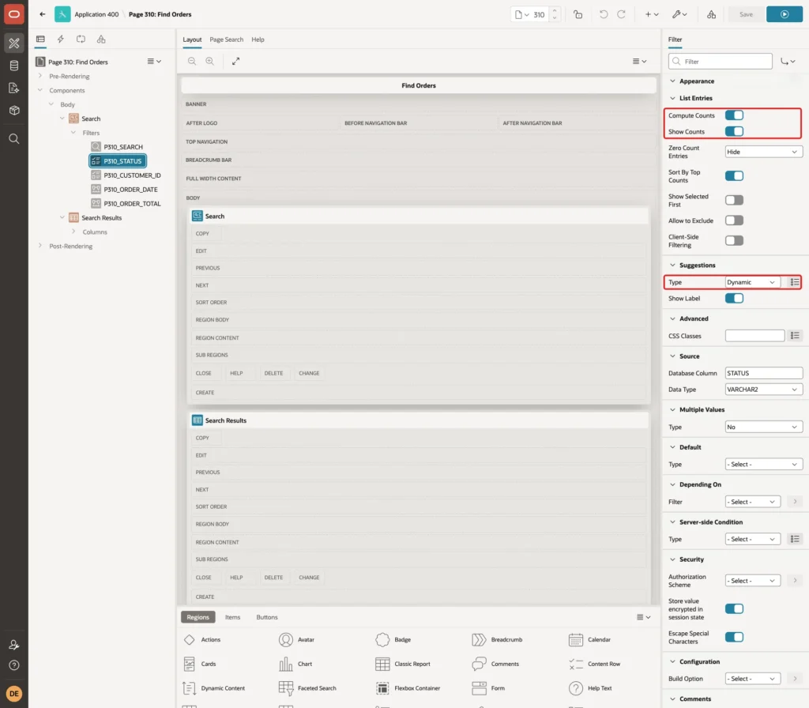
Task: Open the administration user icon
Action: pyautogui.click(x=14, y=645)
